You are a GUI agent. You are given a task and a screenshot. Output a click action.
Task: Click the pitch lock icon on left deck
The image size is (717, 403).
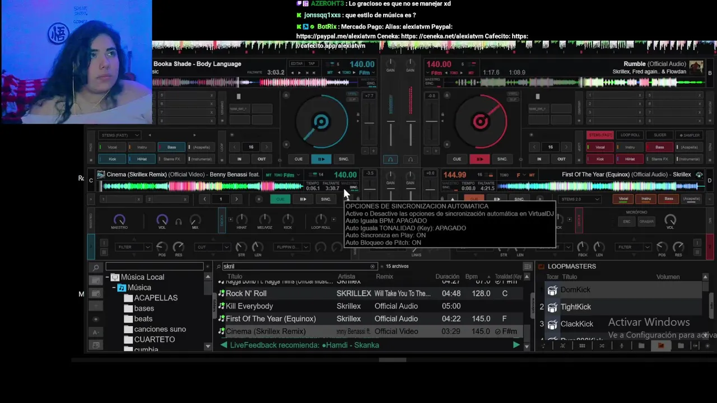click(358, 115)
